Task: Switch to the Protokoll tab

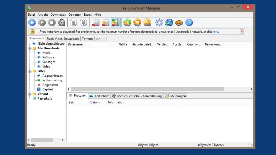Action: 77,96
